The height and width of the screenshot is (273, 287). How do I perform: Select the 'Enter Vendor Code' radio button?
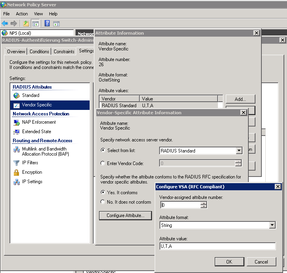pos(103,163)
